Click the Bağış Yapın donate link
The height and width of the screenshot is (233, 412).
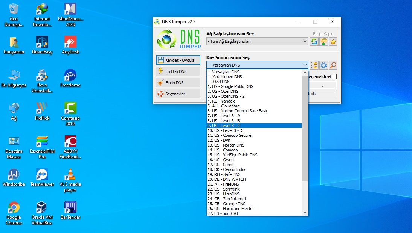tap(323, 34)
